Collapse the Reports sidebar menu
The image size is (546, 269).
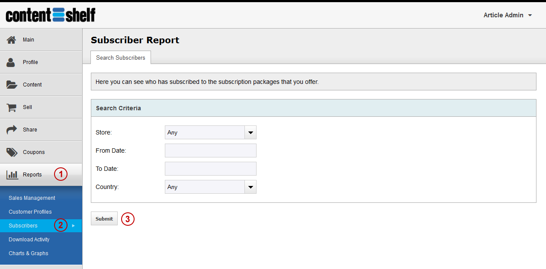41,175
